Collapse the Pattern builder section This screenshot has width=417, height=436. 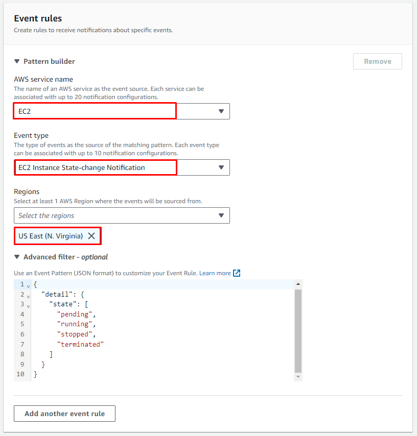tap(17, 61)
